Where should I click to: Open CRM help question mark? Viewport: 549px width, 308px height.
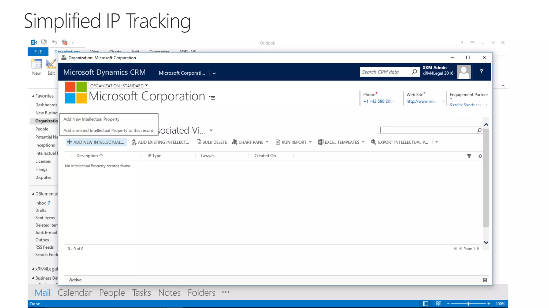[x=481, y=71]
